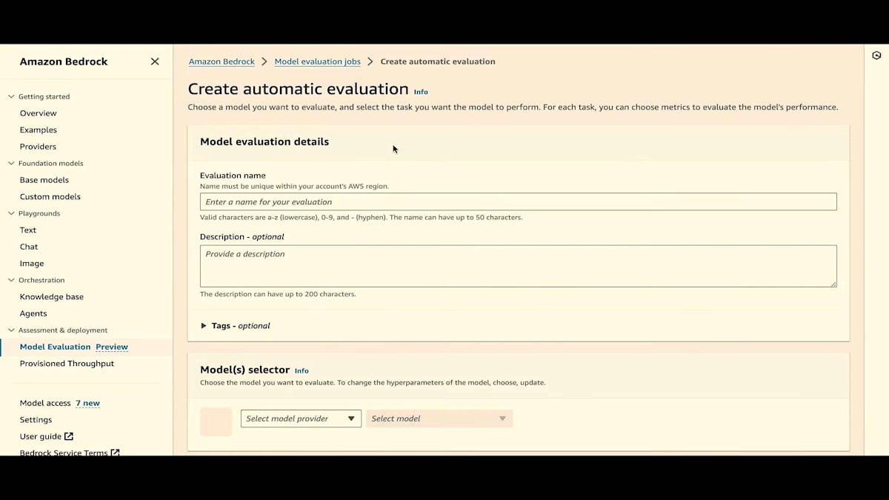Screen dimensions: 889x500
Task: Select Model Evaluation in sidebar
Action: coord(55,347)
